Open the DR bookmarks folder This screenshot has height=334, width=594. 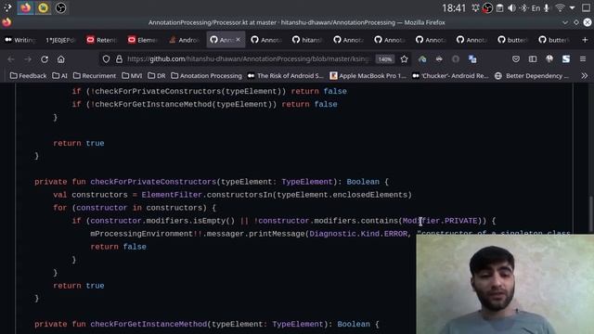[157, 76]
